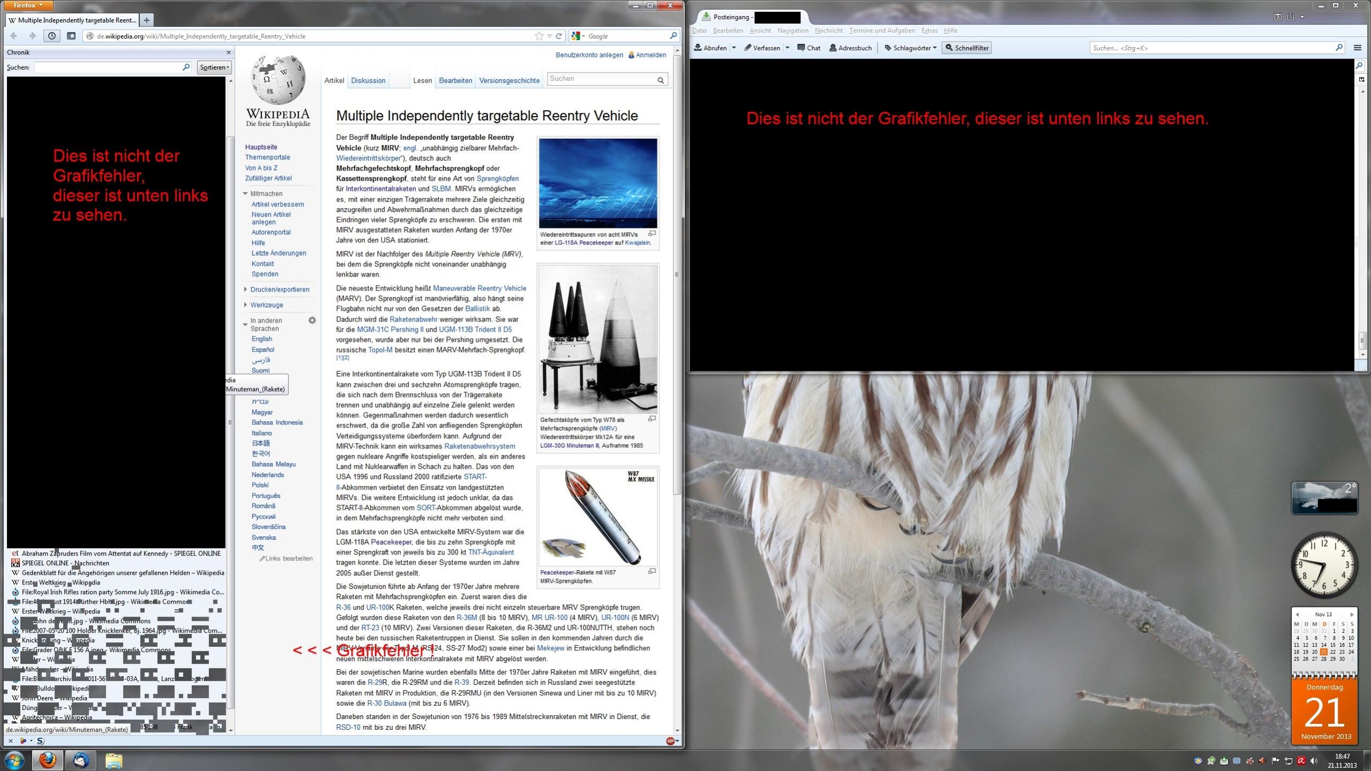
Task: Open the Schlagwörter dropdown
Action: tap(911, 48)
